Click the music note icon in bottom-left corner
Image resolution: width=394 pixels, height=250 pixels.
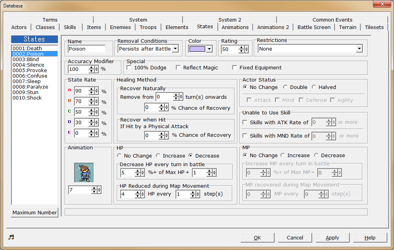(x=11, y=237)
